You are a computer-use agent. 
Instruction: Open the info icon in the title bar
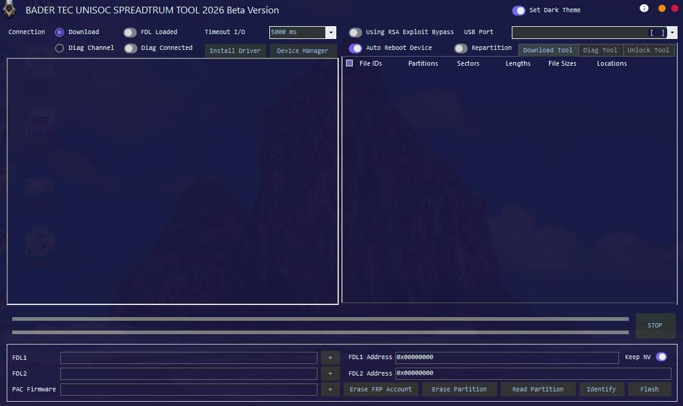pyautogui.click(x=644, y=7)
